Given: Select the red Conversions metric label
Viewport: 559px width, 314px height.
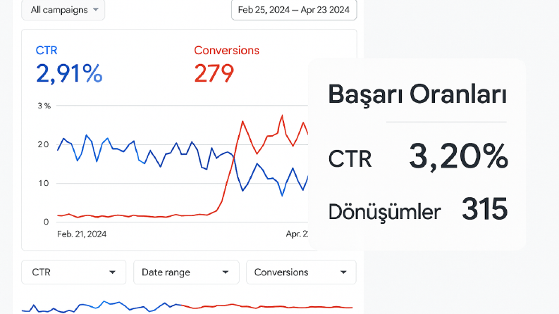Looking at the screenshot, I should click(x=227, y=51).
